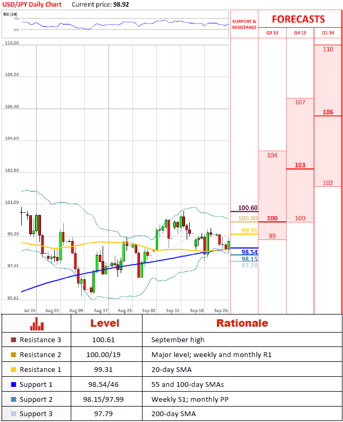Click the 98.15 support level label beside chart
This screenshot has width=343, height=422.
249,259
